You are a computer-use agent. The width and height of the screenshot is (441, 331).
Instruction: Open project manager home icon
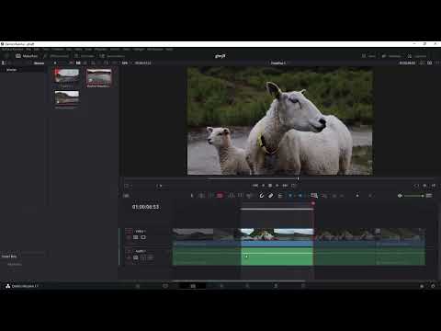point(422,286)
